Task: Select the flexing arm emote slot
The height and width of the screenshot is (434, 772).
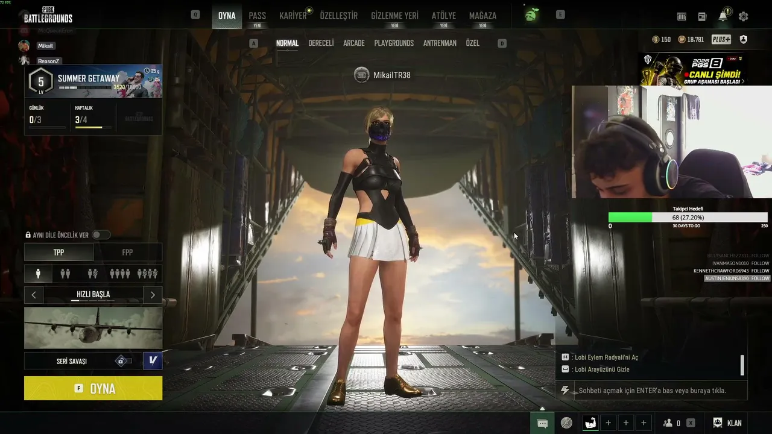Action: [591, 423]
